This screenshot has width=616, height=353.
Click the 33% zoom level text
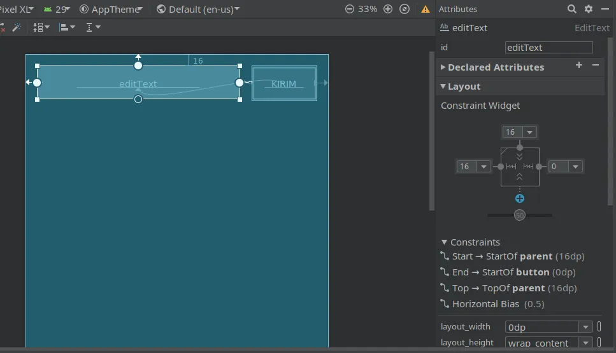click(368, 9)
